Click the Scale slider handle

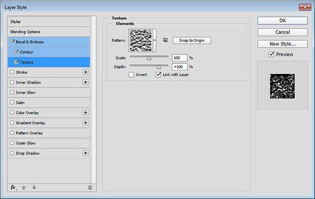coord(149,58)
